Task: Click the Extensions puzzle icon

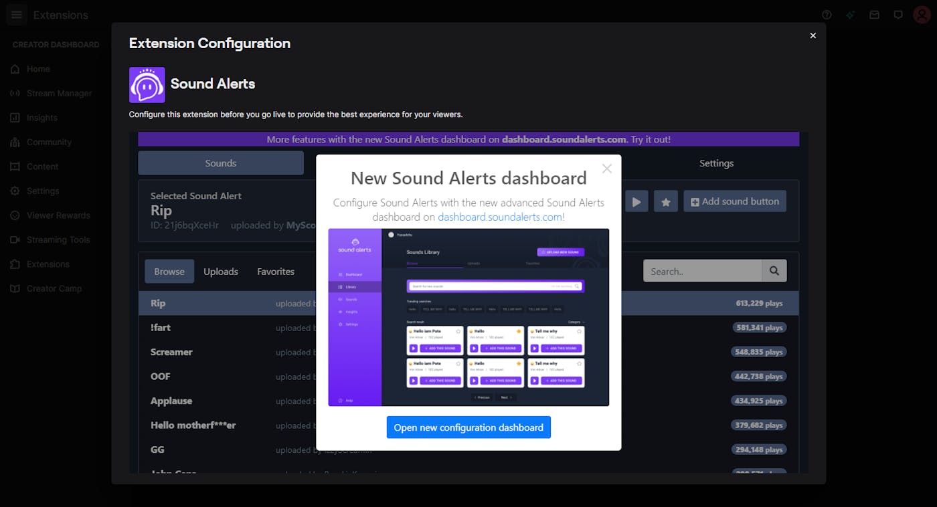Action: pos(15,264)
